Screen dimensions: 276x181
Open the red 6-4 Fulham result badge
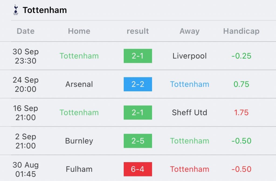138,169
